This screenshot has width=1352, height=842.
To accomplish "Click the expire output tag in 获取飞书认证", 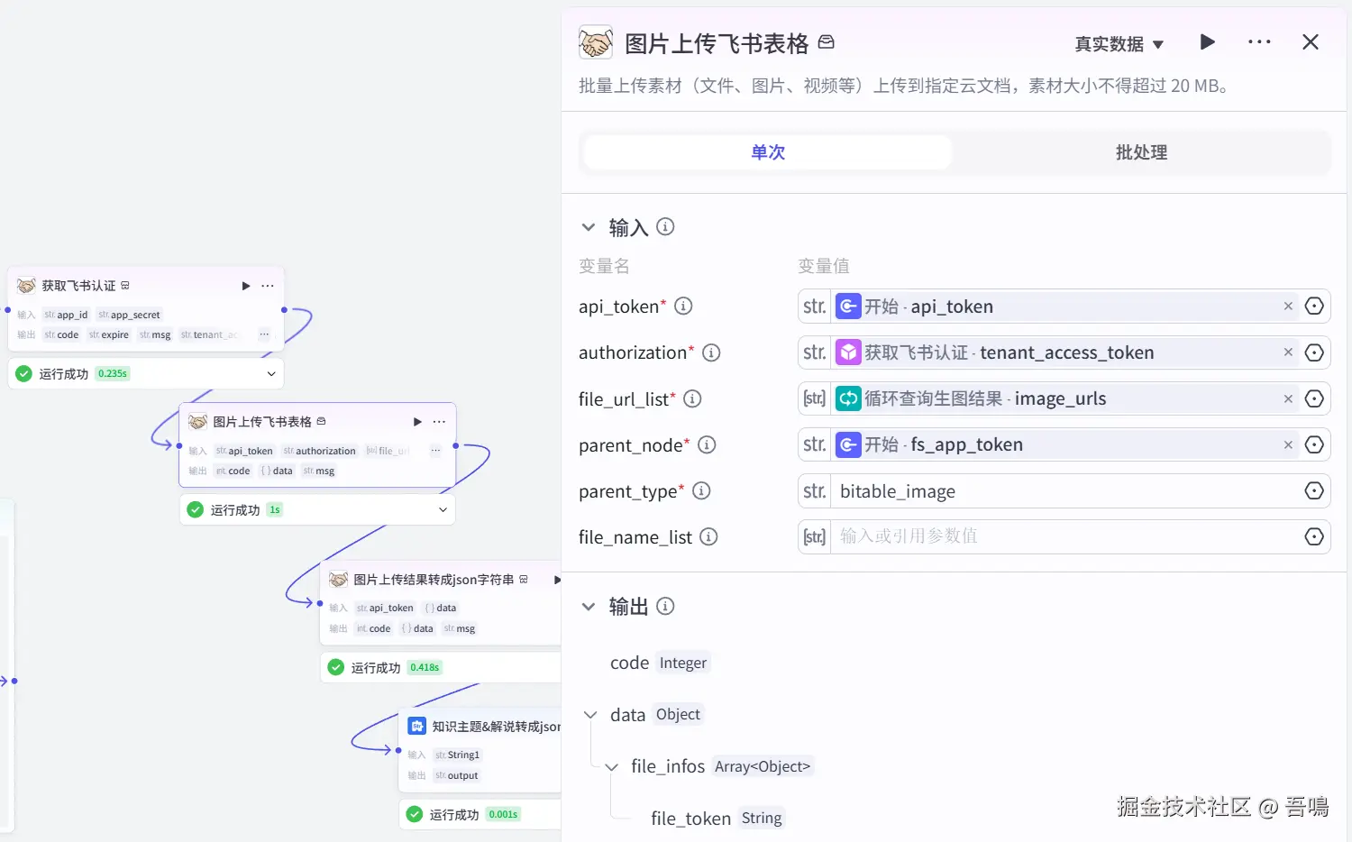I will [x=109, y=334].
